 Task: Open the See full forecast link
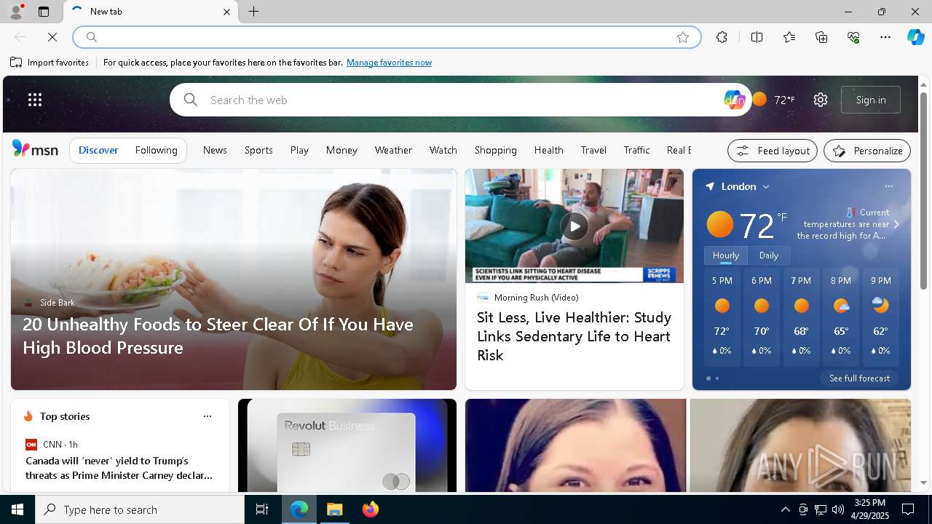(859, 378)
